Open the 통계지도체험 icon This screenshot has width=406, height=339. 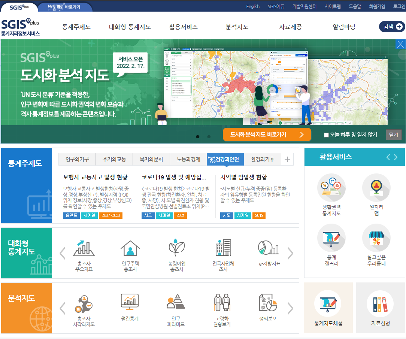(328, 303)
